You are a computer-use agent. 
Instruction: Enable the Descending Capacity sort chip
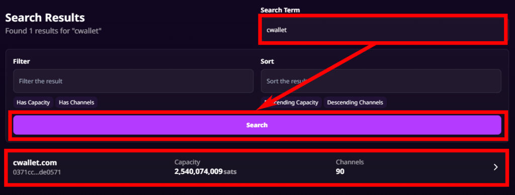291,103
